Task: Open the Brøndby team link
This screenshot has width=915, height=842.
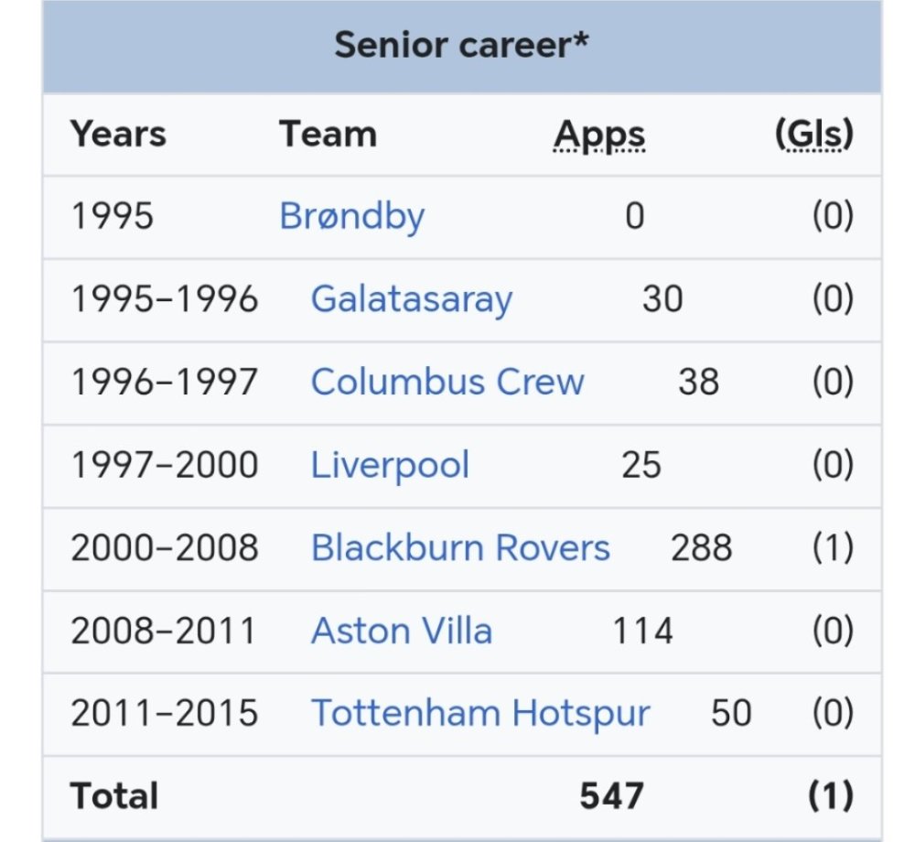Action: click(x=352, y=217)
